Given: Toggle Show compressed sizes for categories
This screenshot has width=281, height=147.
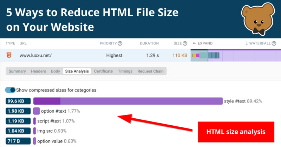Looking at the screenshot, I should (x=10, y=90).
